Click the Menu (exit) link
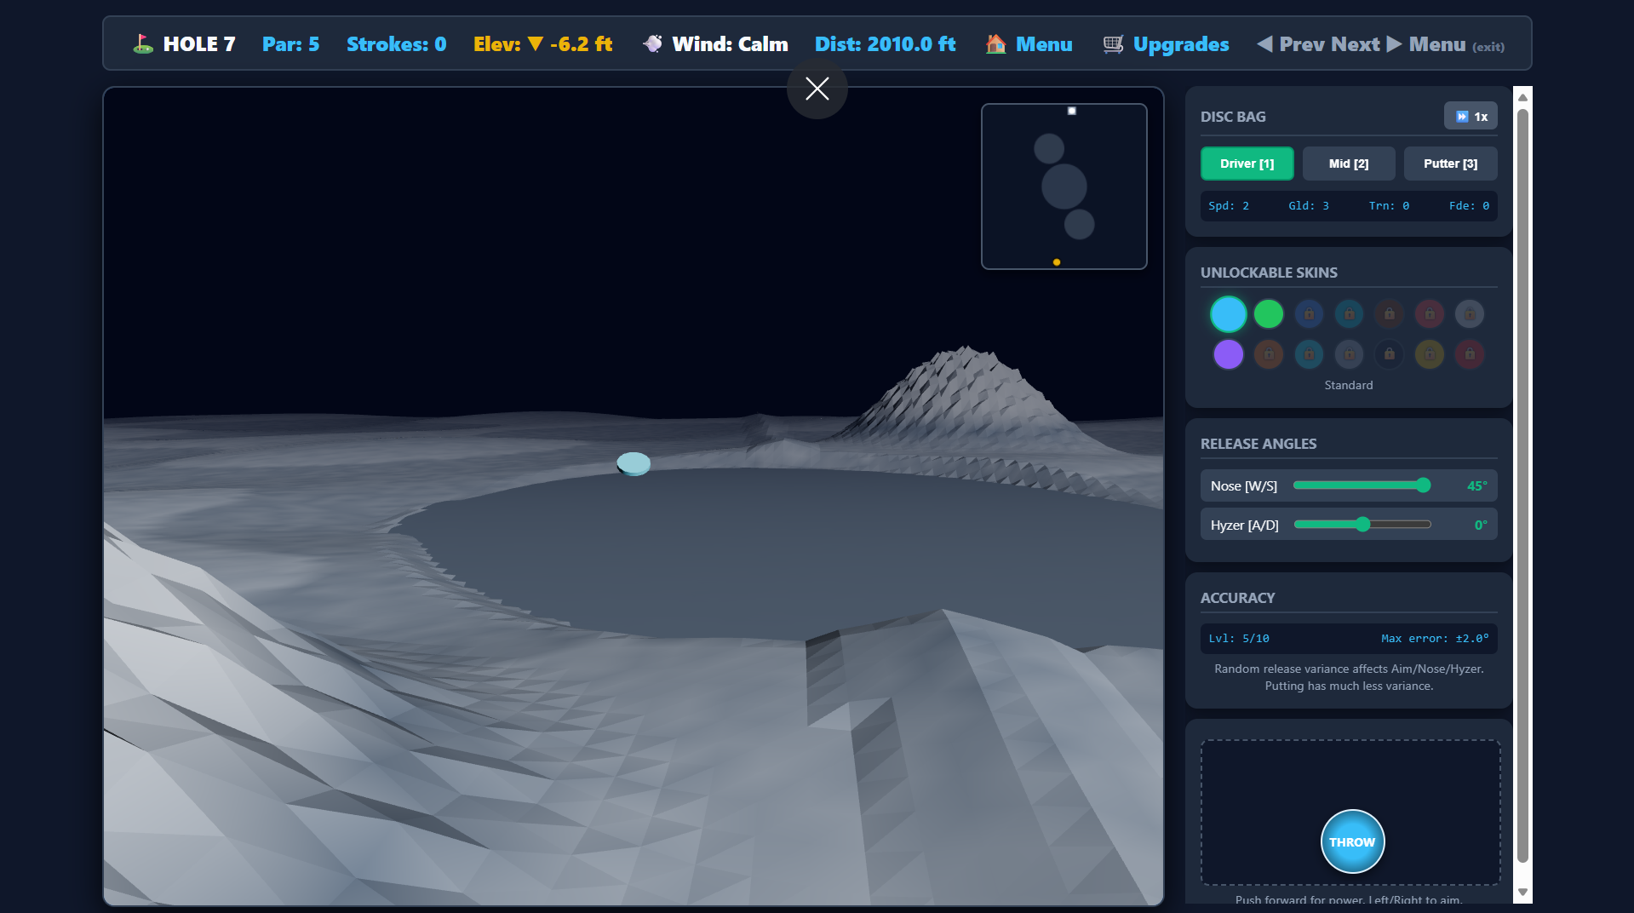Viewport: 1634px width, 913px height. tap(1456, 44)
